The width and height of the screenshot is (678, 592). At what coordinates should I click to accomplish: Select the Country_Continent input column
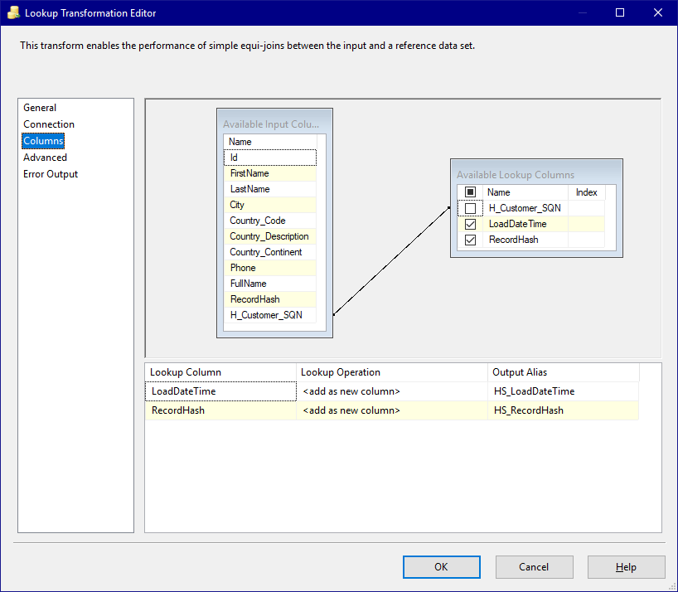(x=270, y=252)
